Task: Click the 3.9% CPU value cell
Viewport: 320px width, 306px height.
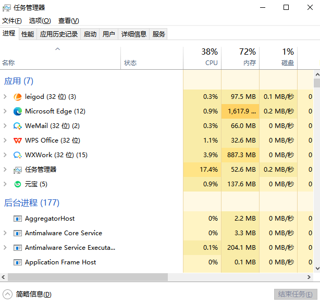Action: [x=202, y=155]
